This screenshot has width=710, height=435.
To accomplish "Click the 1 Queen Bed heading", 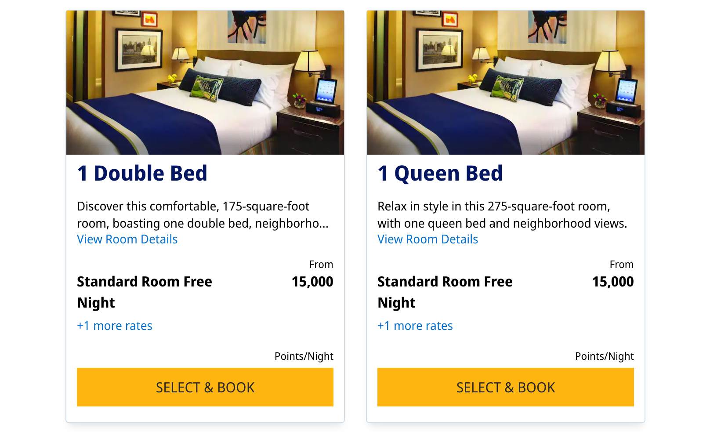I will (440, 173).
